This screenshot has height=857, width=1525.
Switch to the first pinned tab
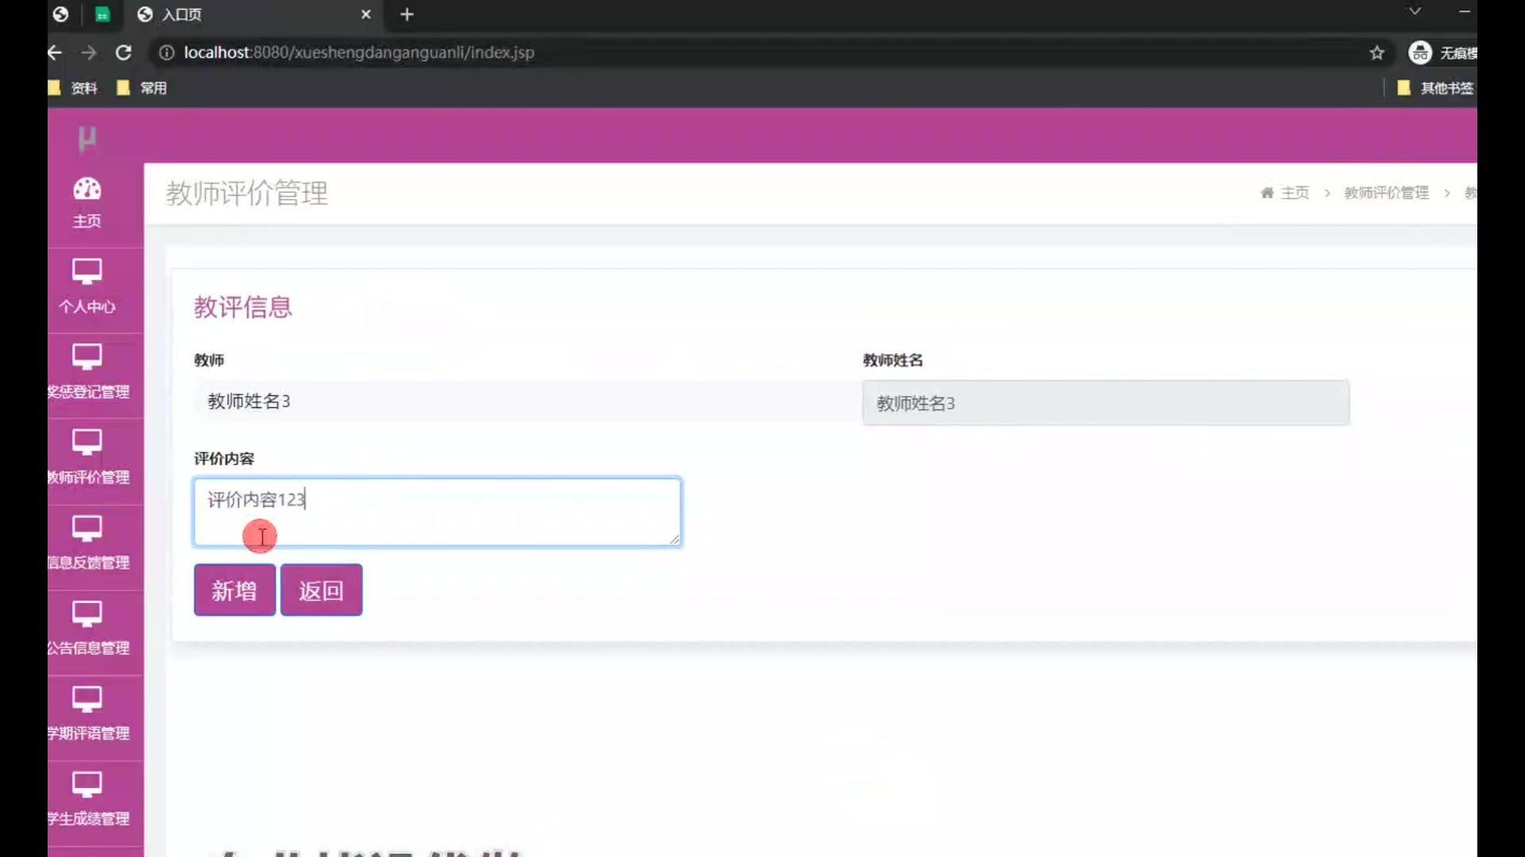(61, 14)
